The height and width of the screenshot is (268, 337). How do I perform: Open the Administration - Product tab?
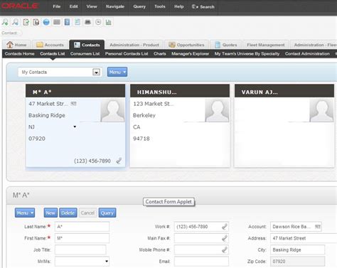(134, 45)
